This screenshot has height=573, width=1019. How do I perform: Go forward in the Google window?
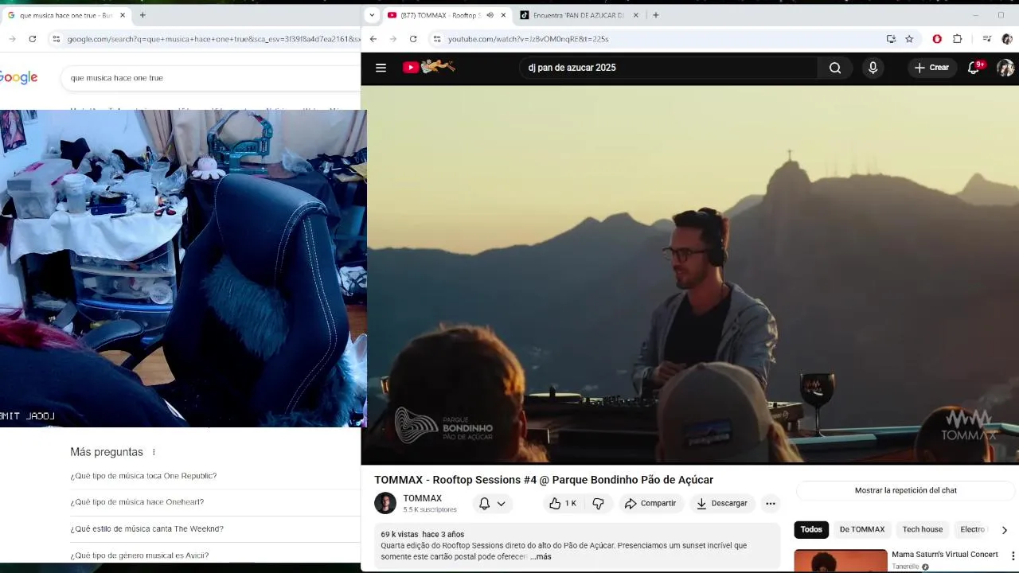coord(12,39)
